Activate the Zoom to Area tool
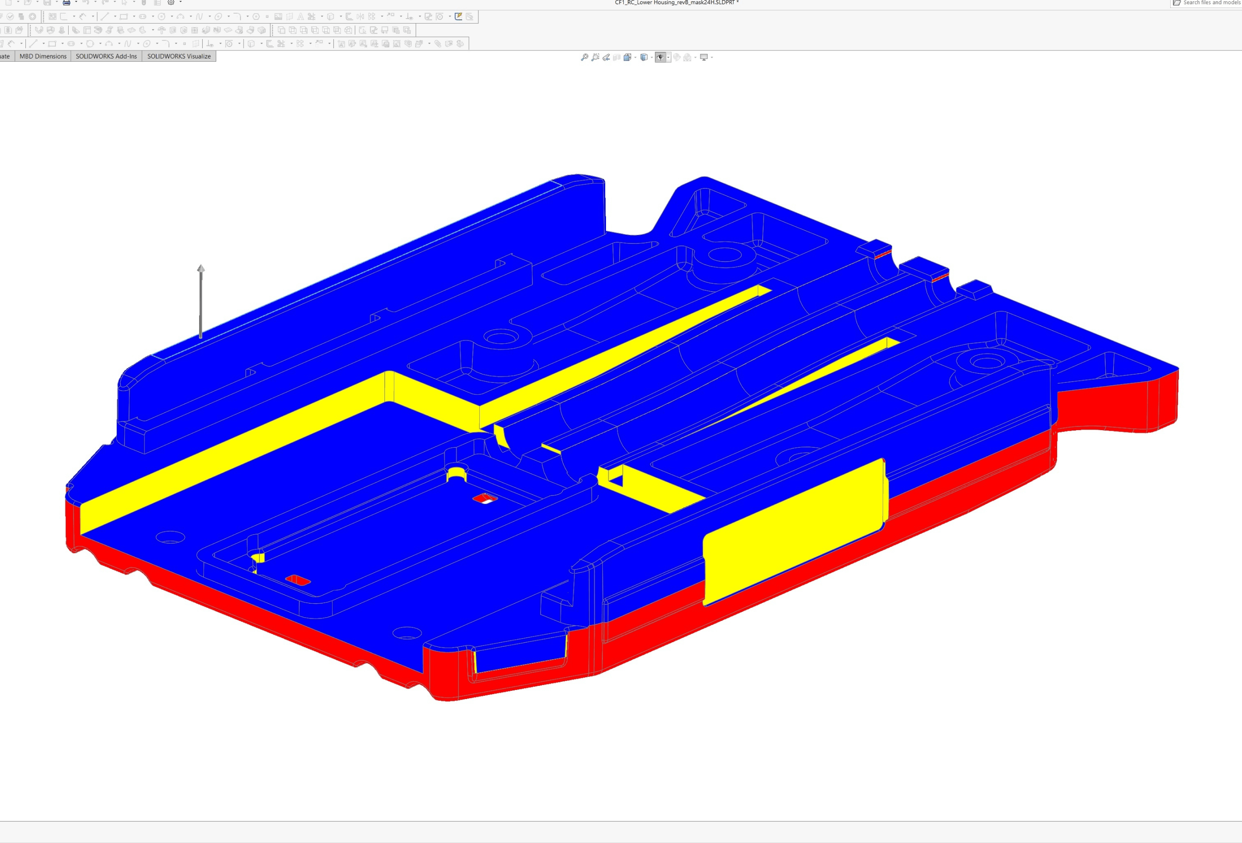This screenshot has height=843, width=1242. (596, 57)
